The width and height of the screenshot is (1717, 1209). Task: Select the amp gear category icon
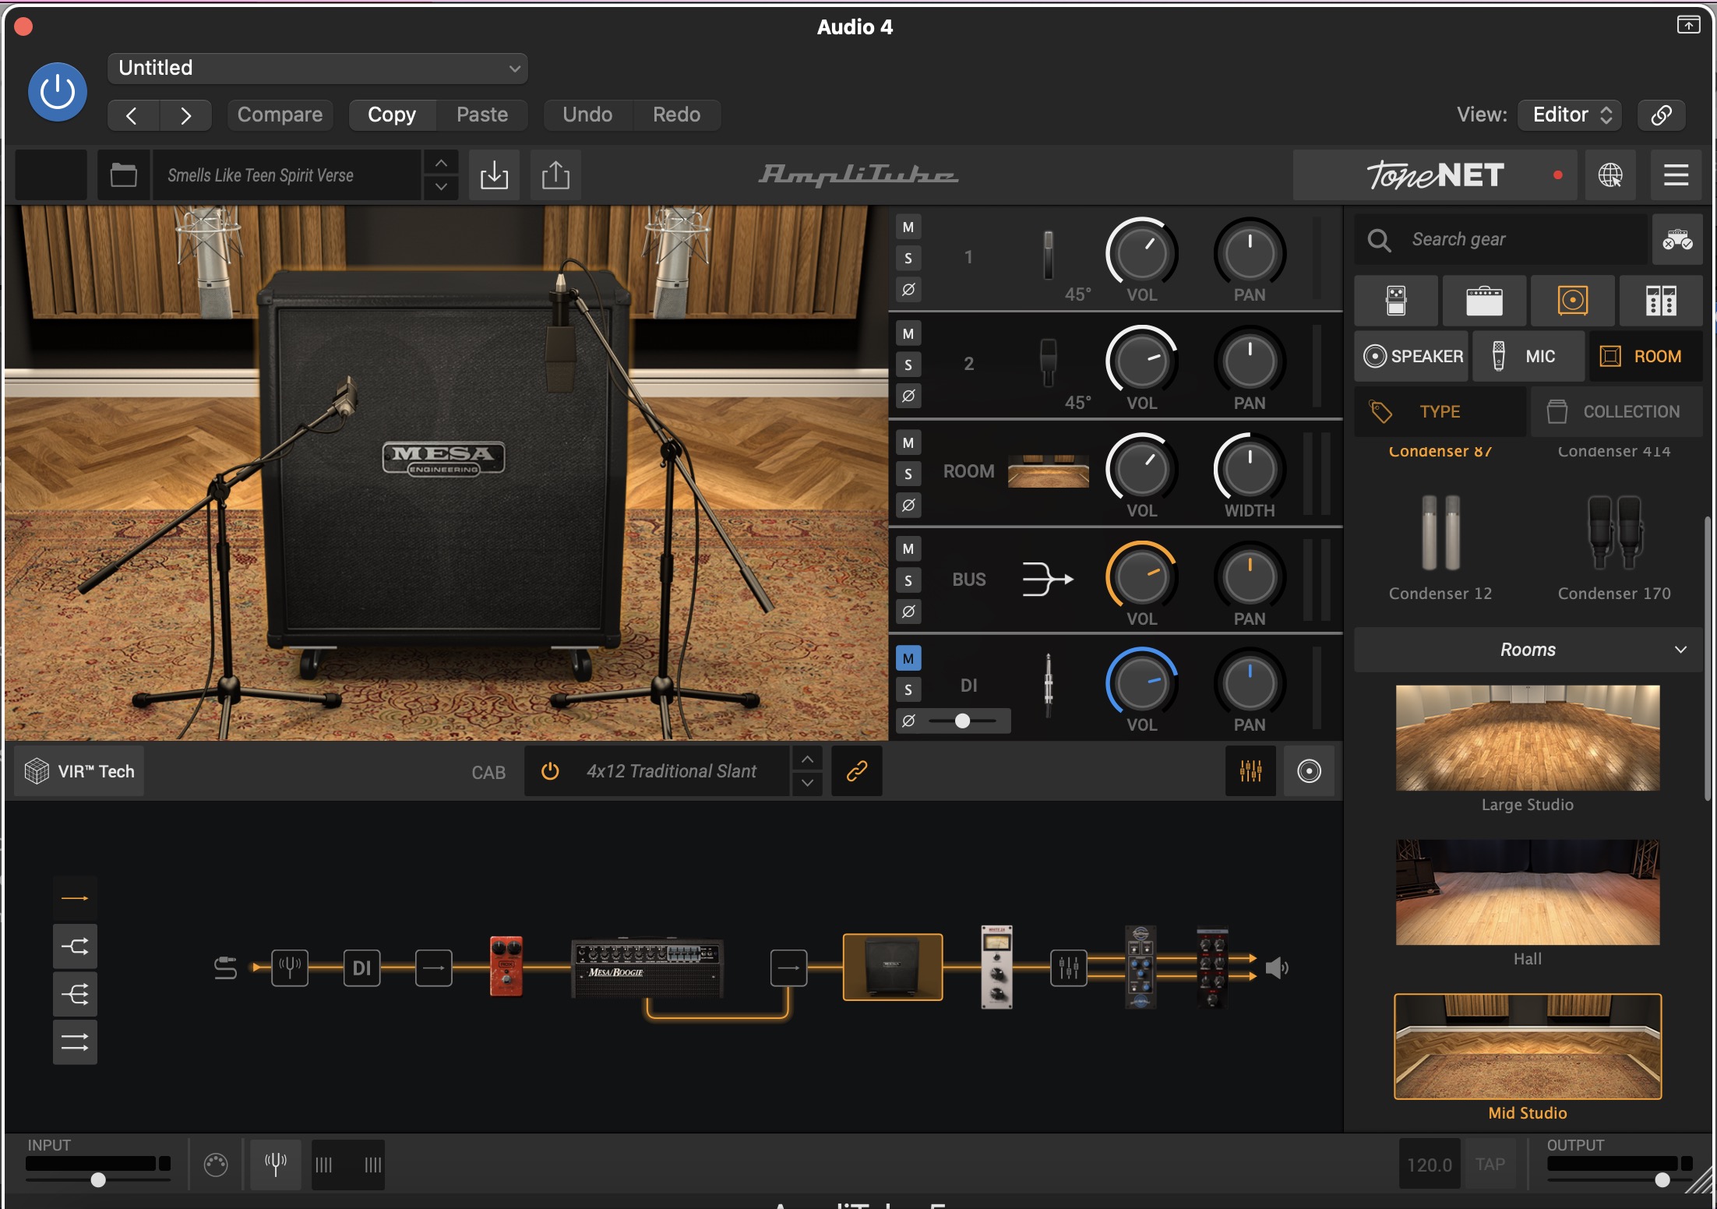click(1484, 300)
